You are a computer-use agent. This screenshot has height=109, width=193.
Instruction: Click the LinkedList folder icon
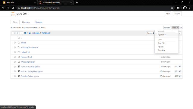coord(19,52)
